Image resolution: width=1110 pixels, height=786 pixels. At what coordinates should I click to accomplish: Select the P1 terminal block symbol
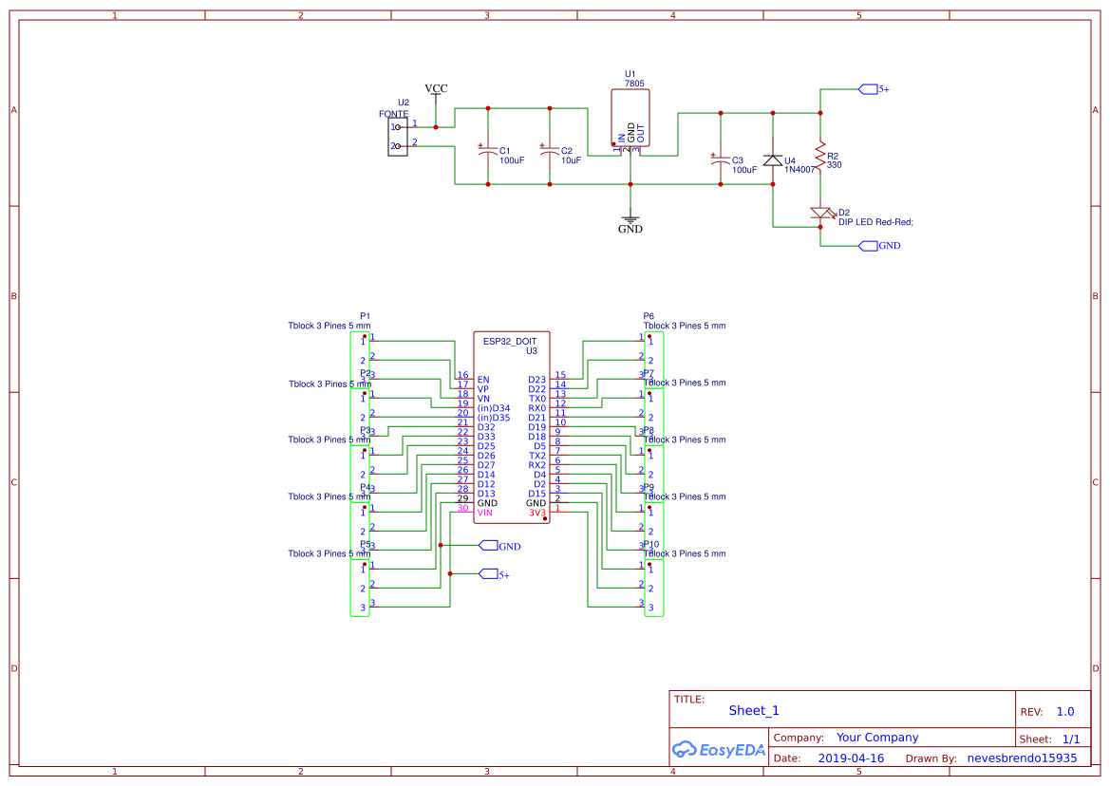tap(360, 360)
